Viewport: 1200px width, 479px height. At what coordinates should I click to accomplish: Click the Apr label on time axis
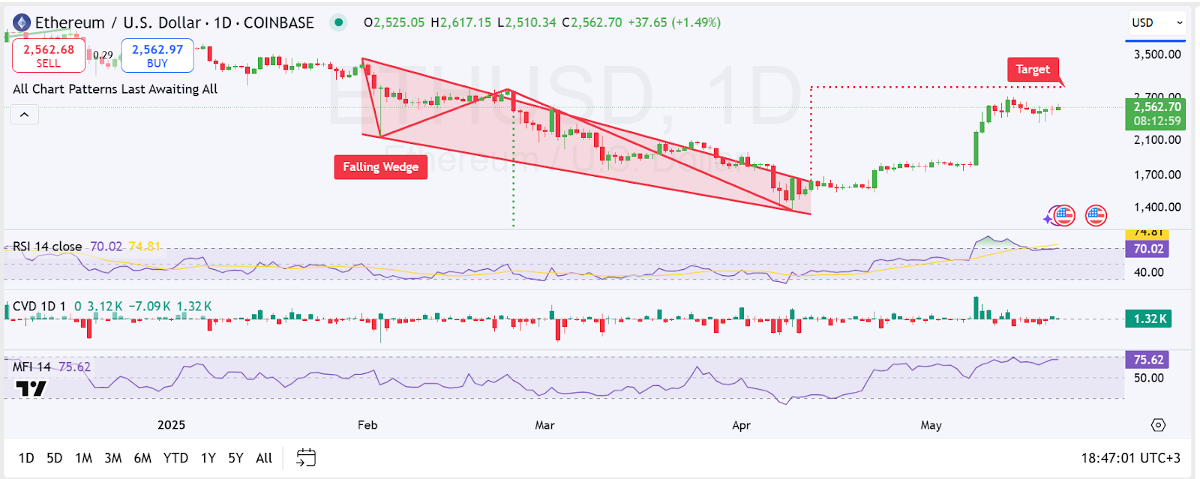[x=741, y=425]
